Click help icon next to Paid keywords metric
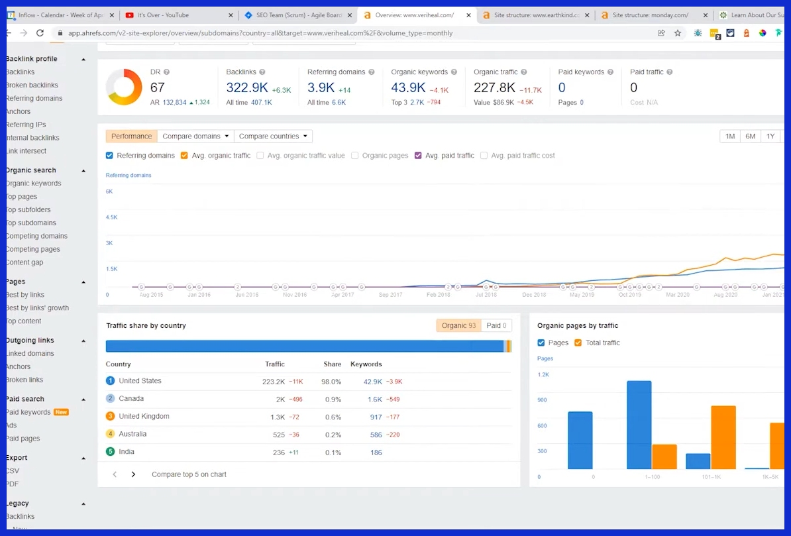The image size is (791, 536). click(x=610, y=72)
